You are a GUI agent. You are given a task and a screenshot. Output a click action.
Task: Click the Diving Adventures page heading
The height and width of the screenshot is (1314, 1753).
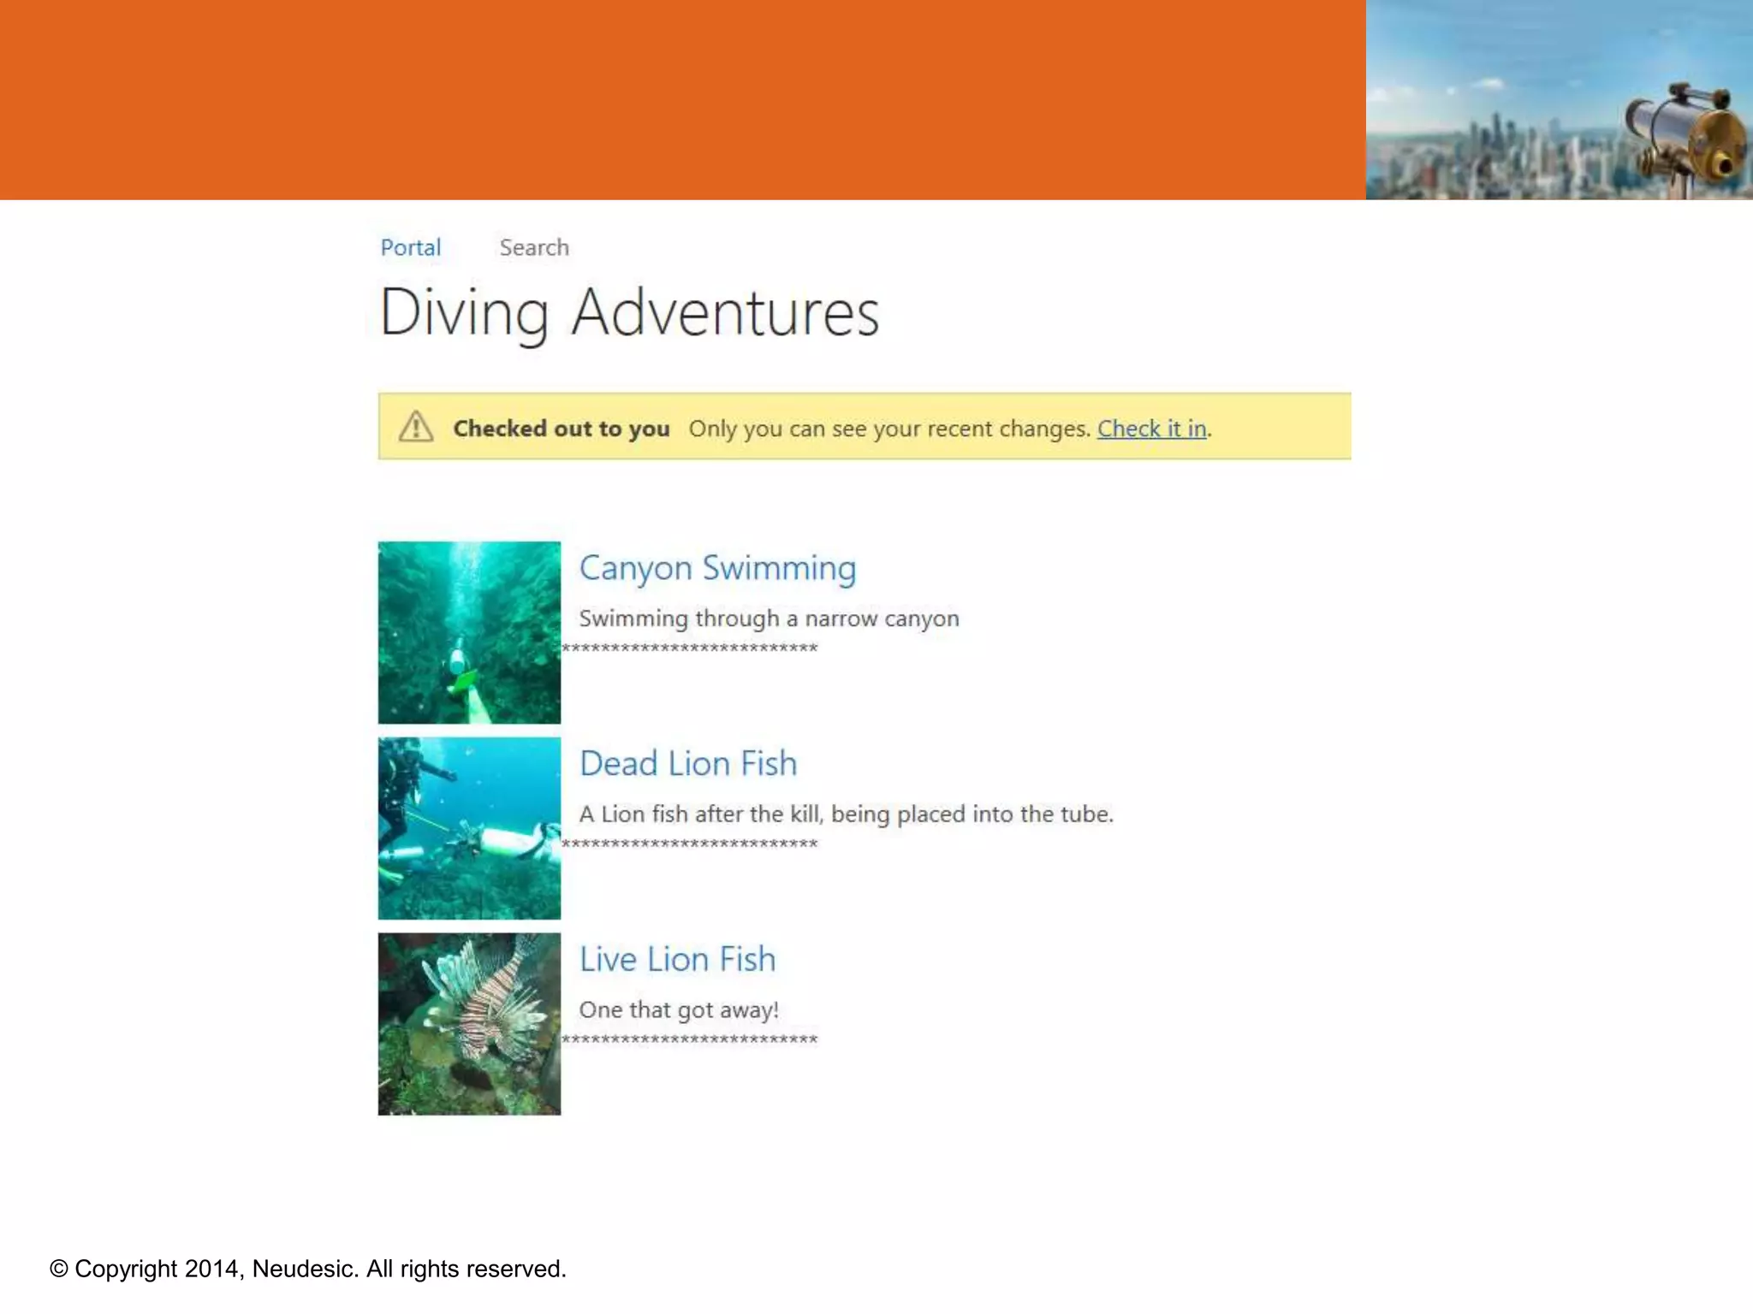629,312
